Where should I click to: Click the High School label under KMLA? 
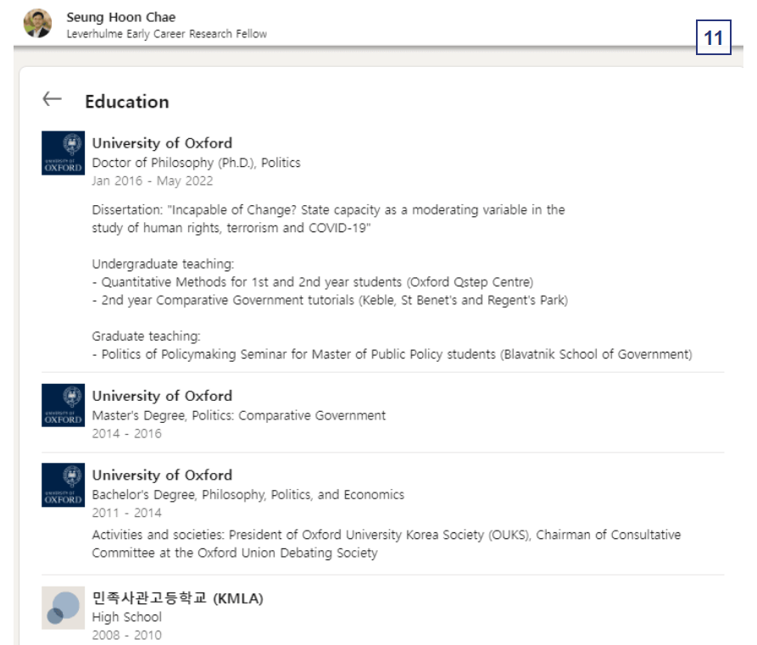(127, 617)
